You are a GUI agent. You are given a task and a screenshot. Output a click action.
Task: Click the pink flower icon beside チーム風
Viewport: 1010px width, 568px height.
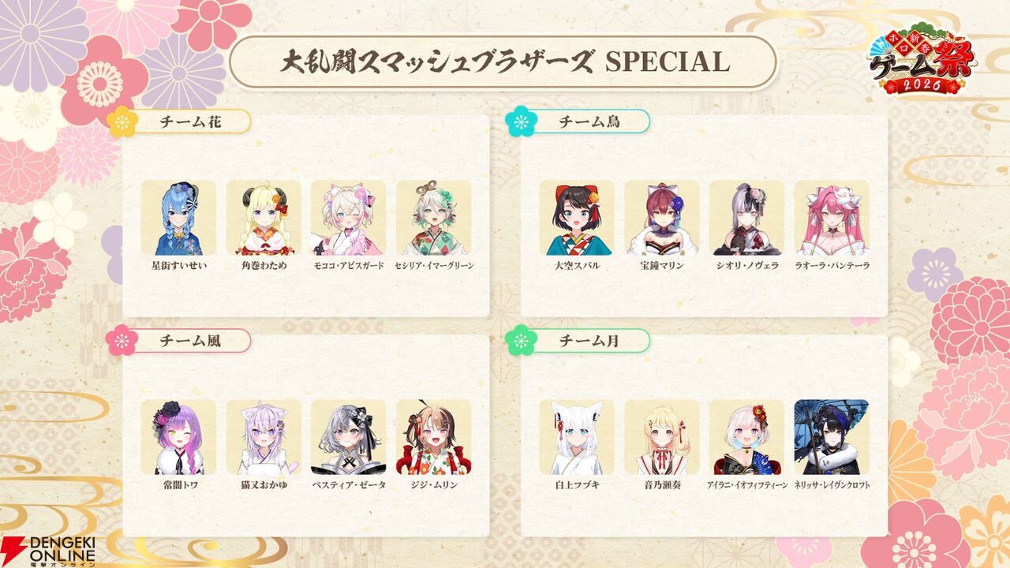(122, 340)
